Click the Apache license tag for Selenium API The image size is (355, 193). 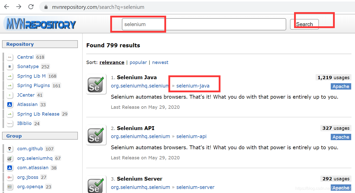(341, 137)
